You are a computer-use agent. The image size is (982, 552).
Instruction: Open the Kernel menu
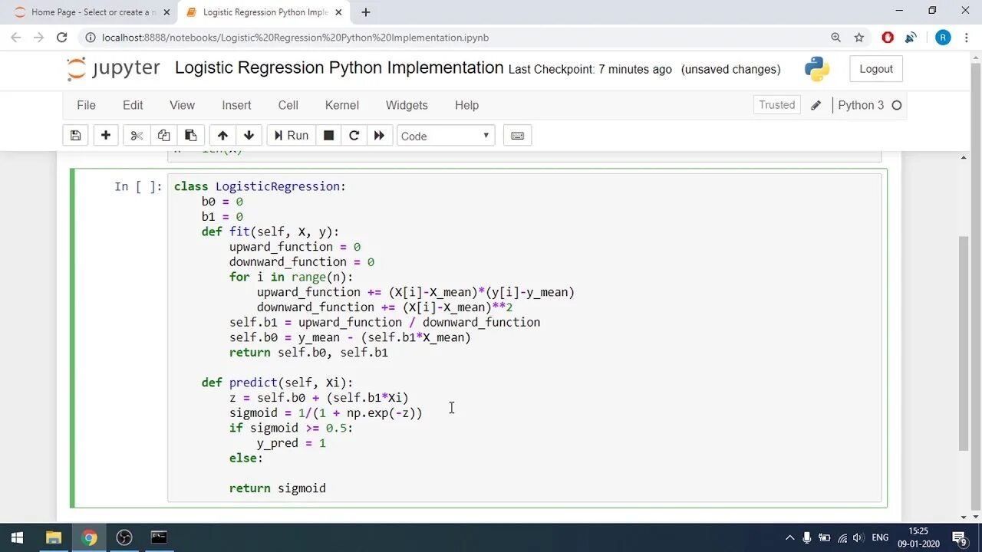[342, 105]
